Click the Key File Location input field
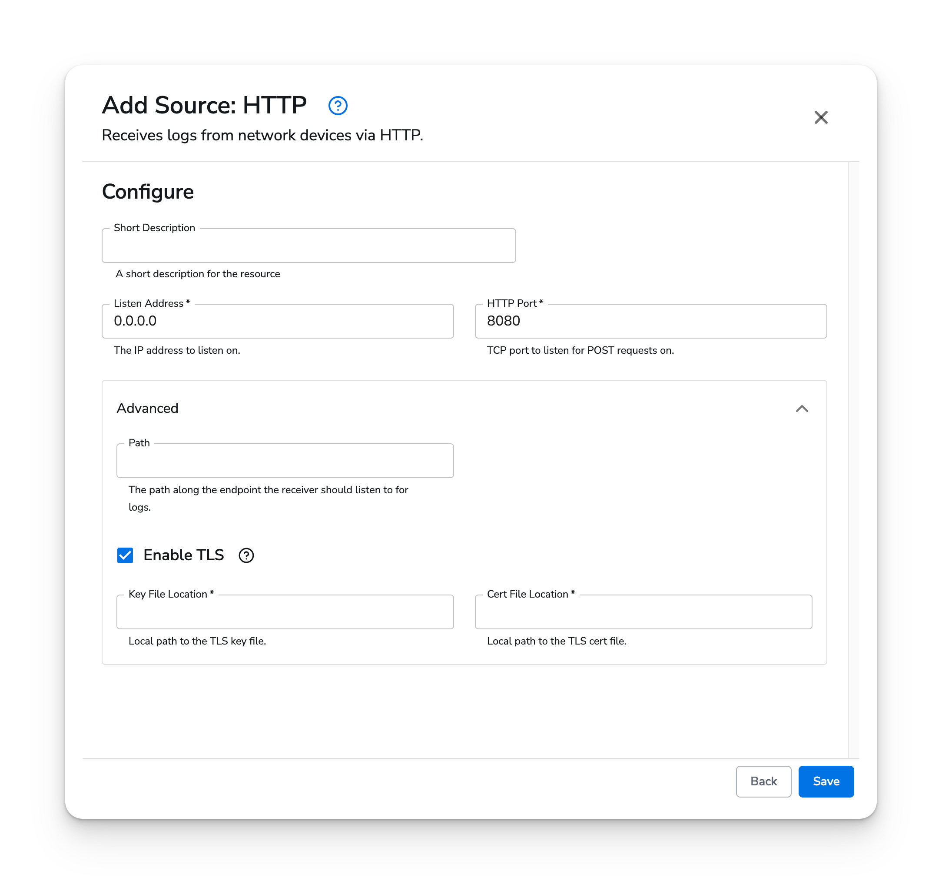Image resolution: width=942 pixels, height=884 pixels. point(286,611)
